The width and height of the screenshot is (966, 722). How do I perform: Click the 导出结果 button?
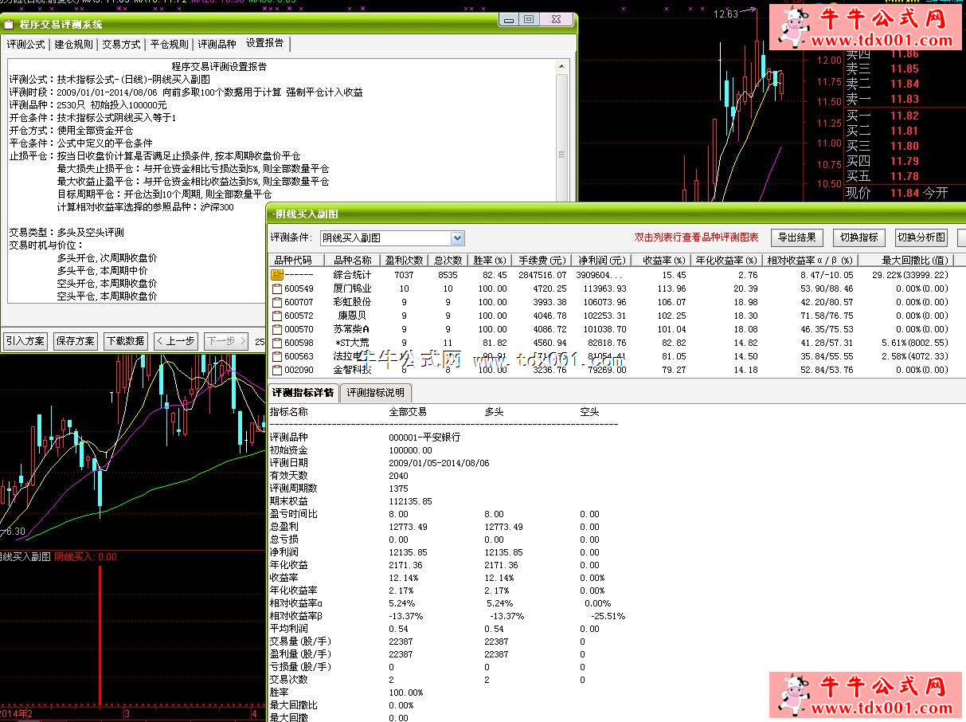797,237
